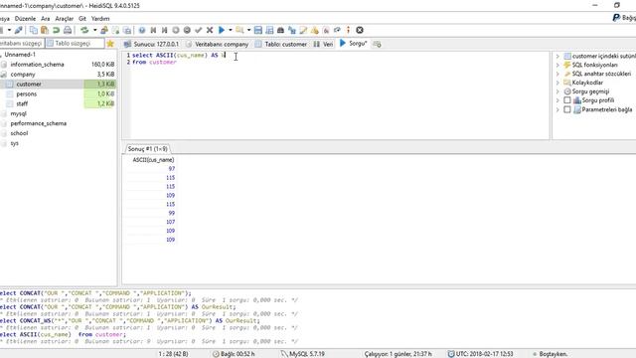The height and width of the screenshot is (358, 636).
Task: Click the Save floppy disk icon
Action: [258, 30]
